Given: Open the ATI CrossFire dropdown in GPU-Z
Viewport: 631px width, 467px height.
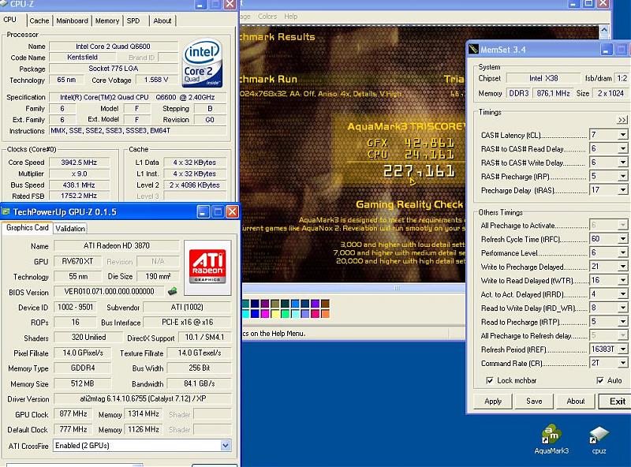Looking at the screenshot, I should point(226,445).
